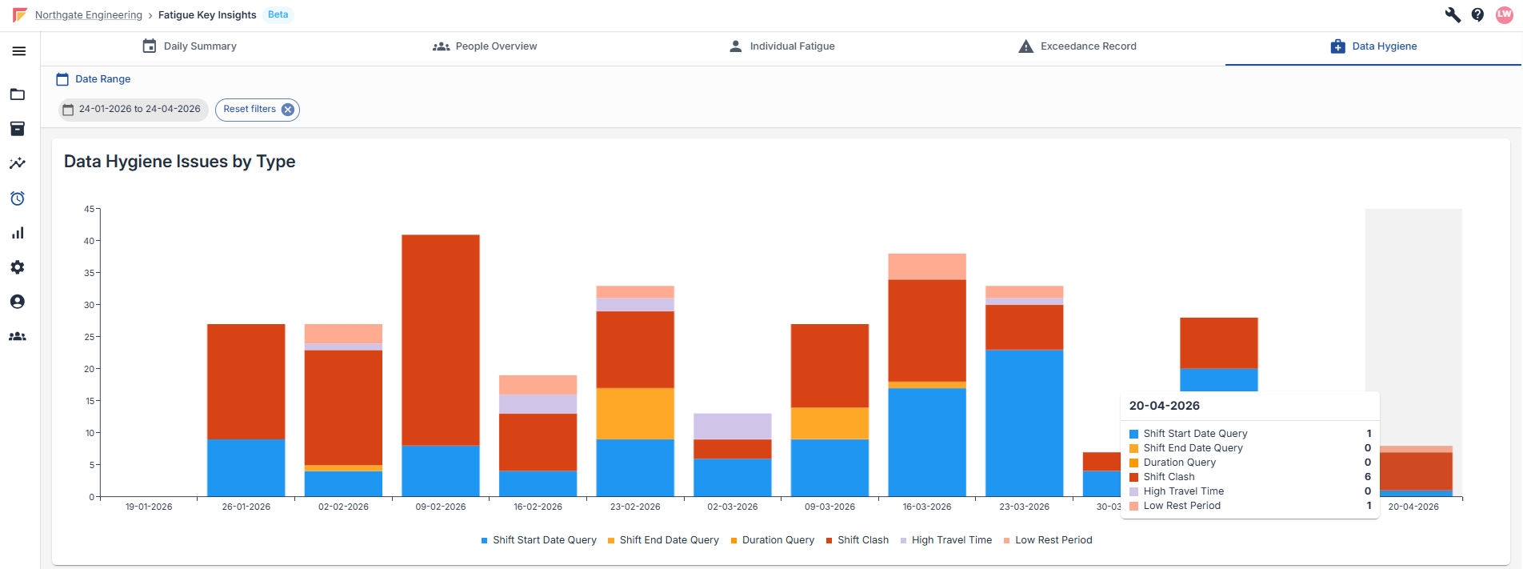Click the 16-03-2026 Low Rest Period segment
The image size is (1523, 569).
click(927, 266)
